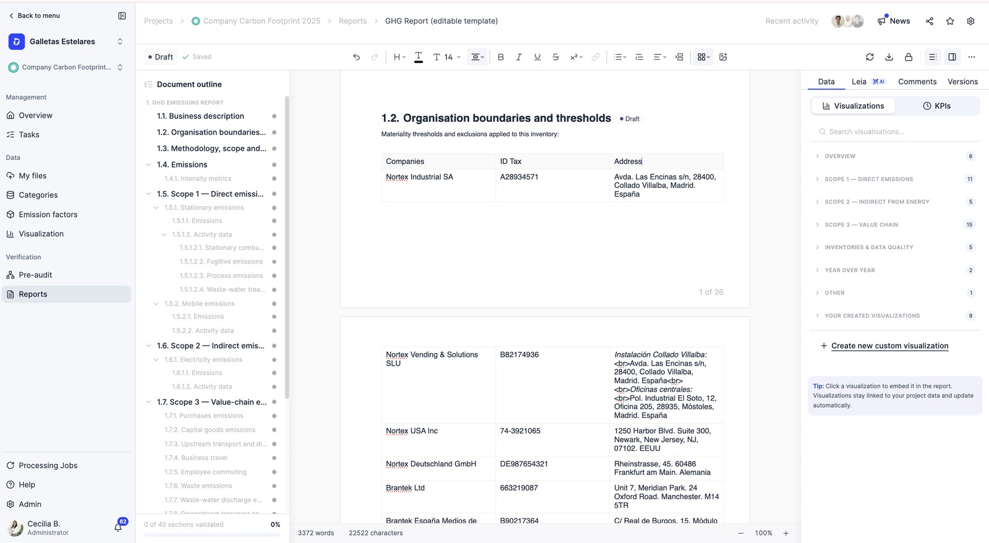
Task: Expand Year Over Year group
Action: point(895,270)
